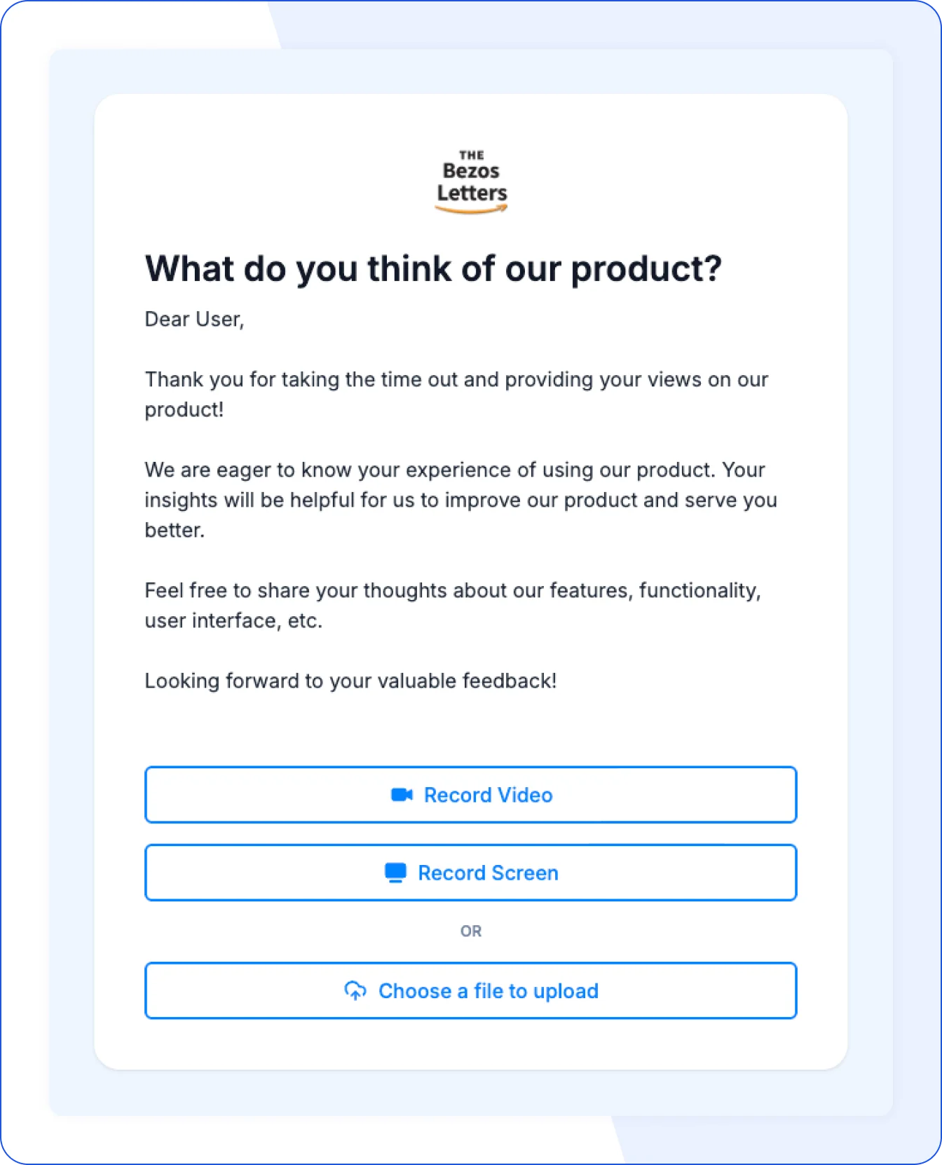Screen dimensions: 942x1165
Task: Start recording with Record Video
Action: (x=471, y=795)
